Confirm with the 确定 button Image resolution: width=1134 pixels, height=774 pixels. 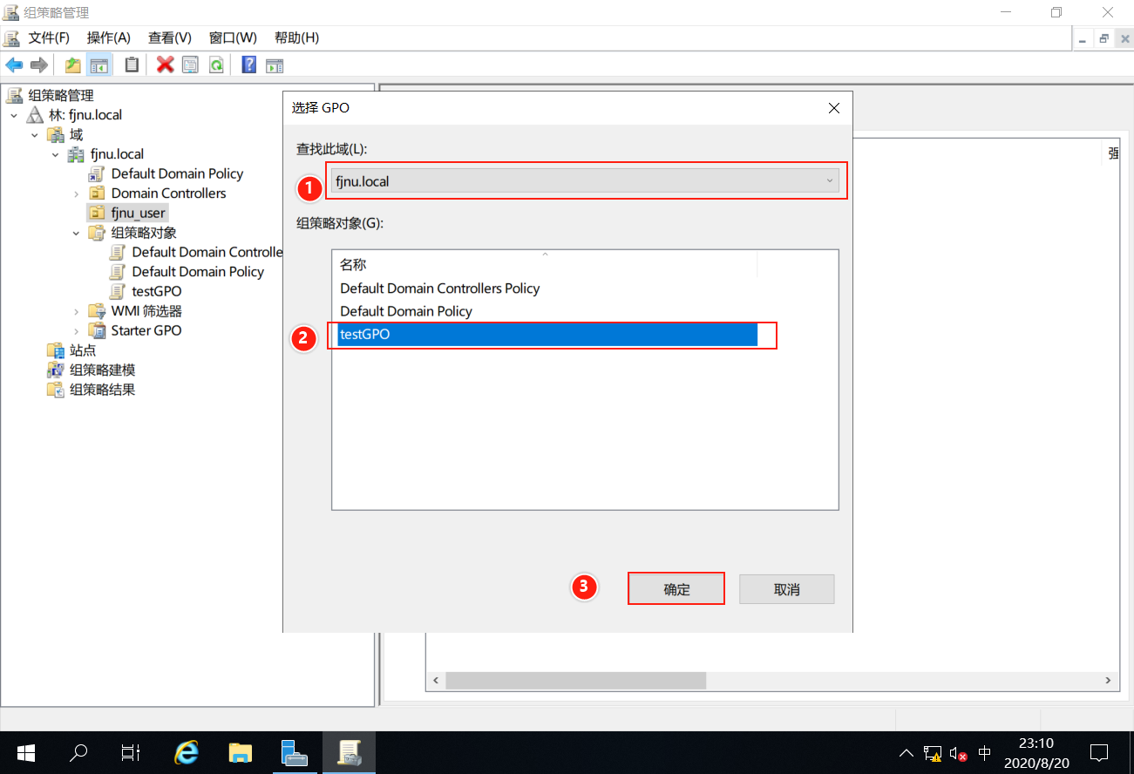(x=676, y=589)
